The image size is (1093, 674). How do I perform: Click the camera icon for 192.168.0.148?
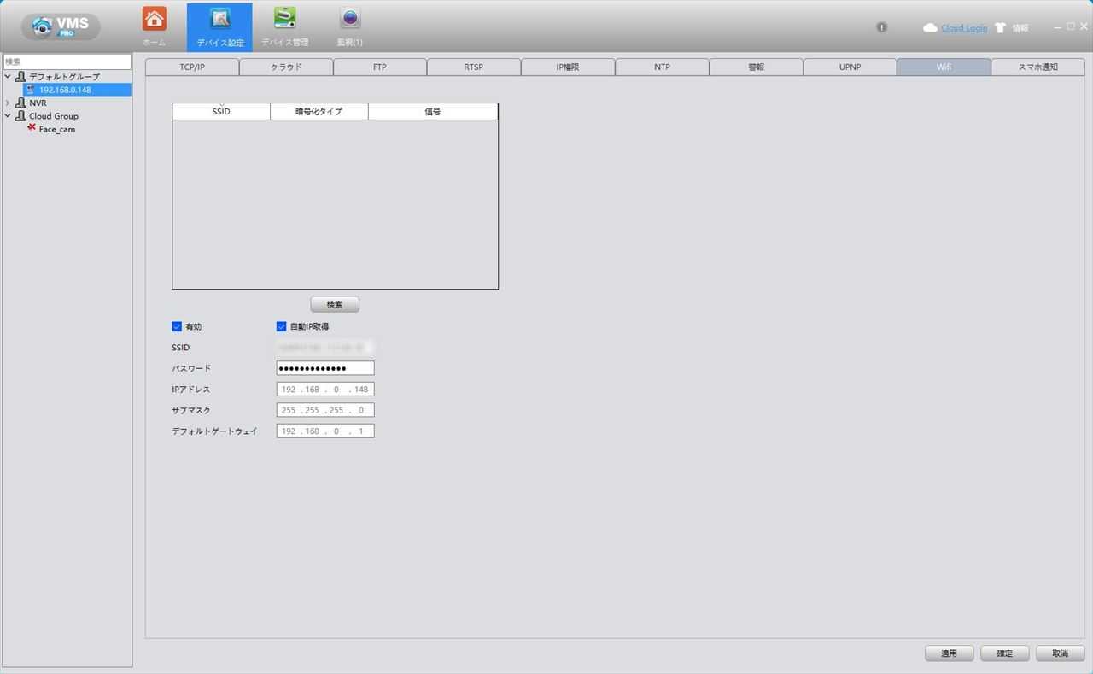(31, 90)
